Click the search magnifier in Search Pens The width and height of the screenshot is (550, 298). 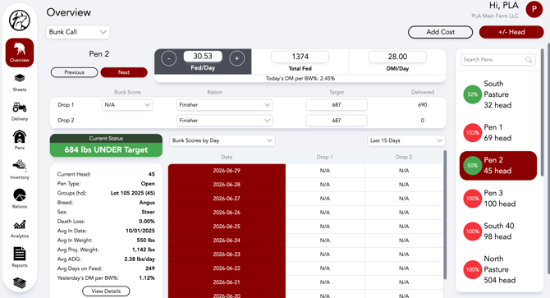coord(529,60)
